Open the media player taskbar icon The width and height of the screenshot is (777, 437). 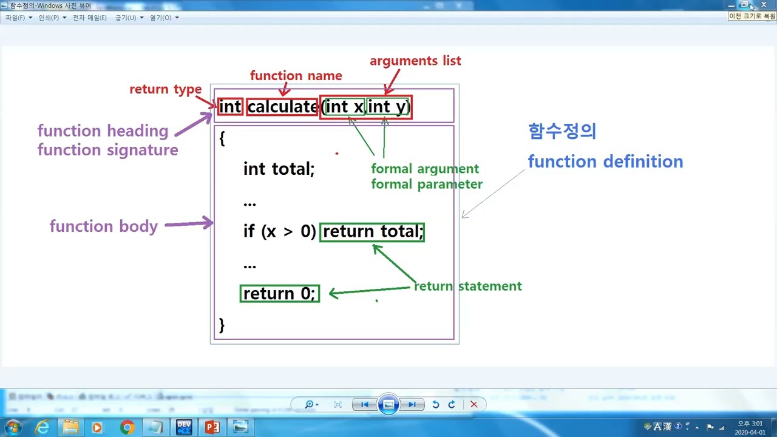point(97,427)
